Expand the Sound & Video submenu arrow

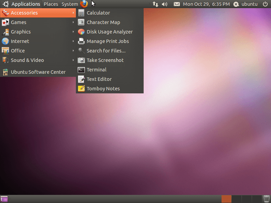click(x=73, y=60)
